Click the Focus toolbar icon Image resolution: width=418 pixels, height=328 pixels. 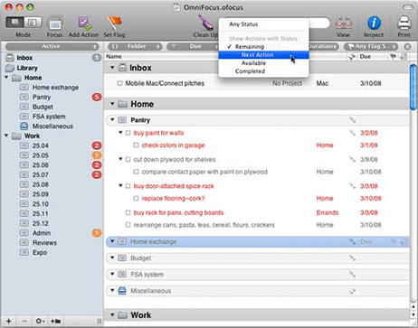click(55, 23)
